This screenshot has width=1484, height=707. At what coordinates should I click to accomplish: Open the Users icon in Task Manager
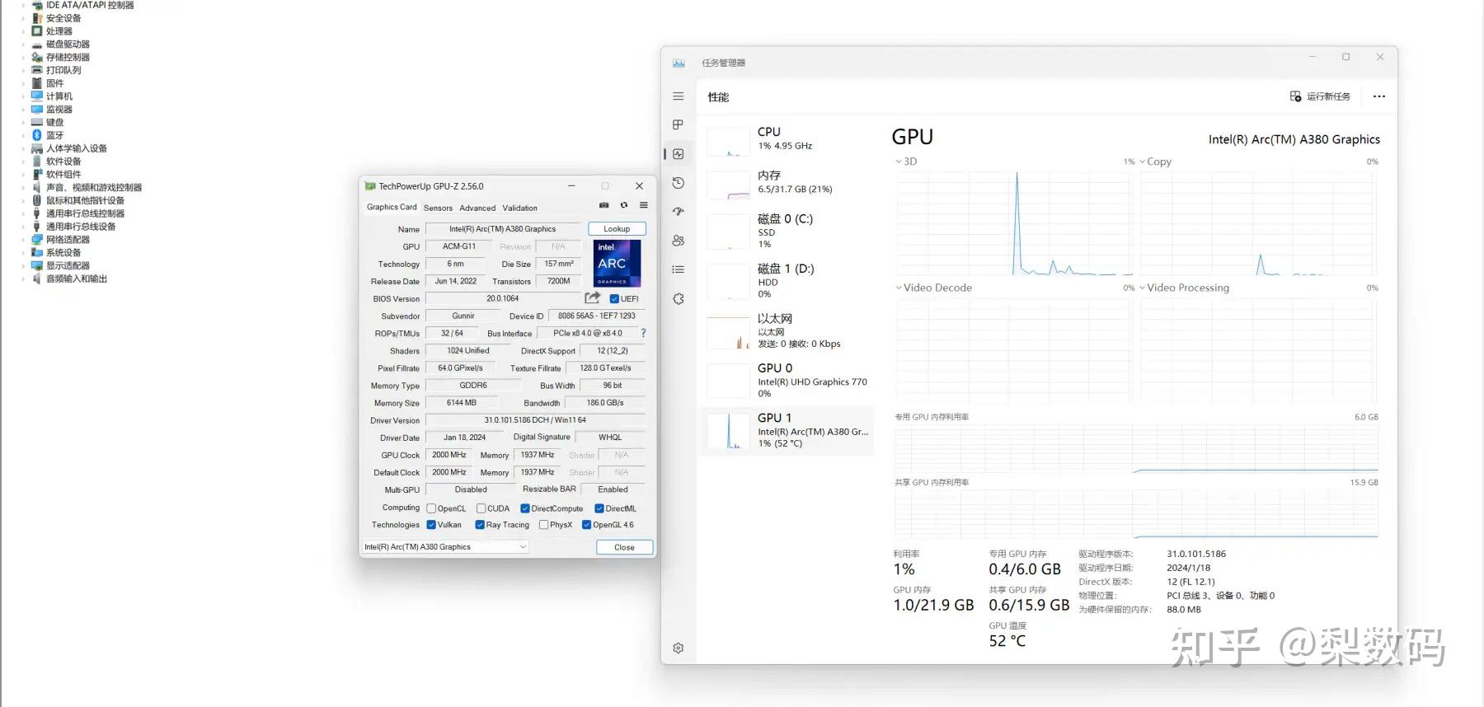coord(679,241)
